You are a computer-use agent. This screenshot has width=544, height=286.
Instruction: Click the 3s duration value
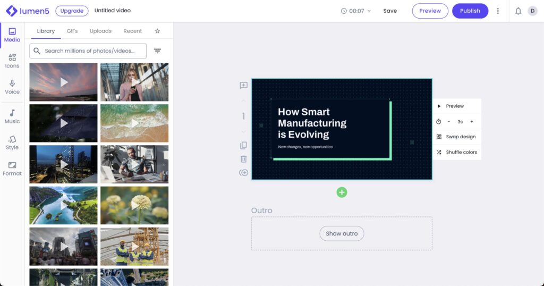click(x=460, y=122)
